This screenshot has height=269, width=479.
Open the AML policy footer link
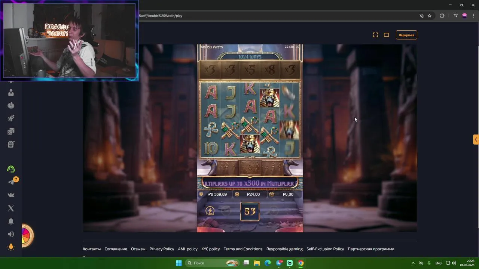[187, 249]
